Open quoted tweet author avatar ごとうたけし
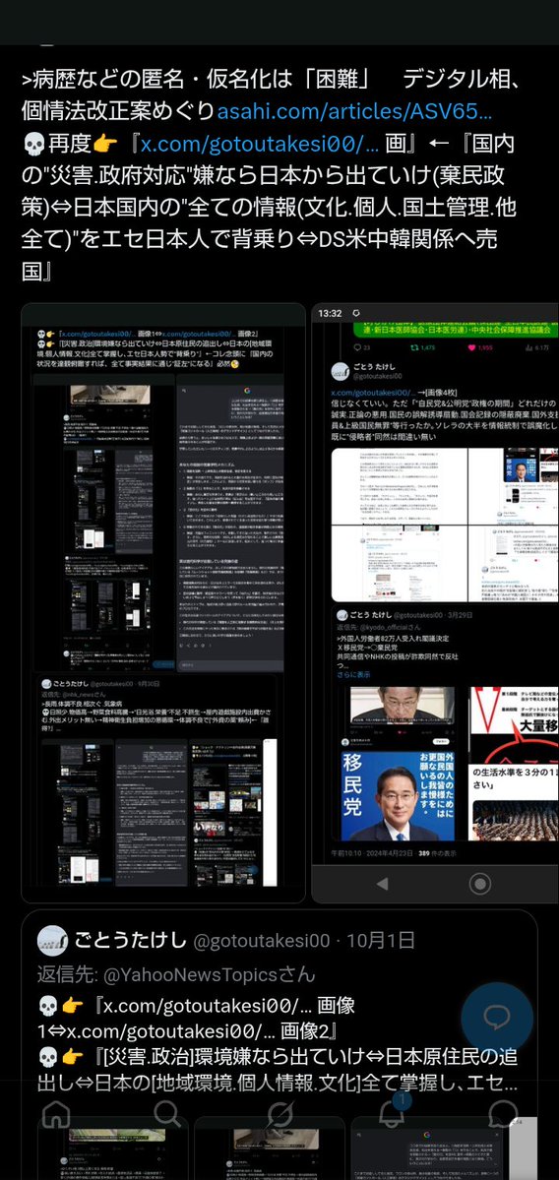 (53, 941)
